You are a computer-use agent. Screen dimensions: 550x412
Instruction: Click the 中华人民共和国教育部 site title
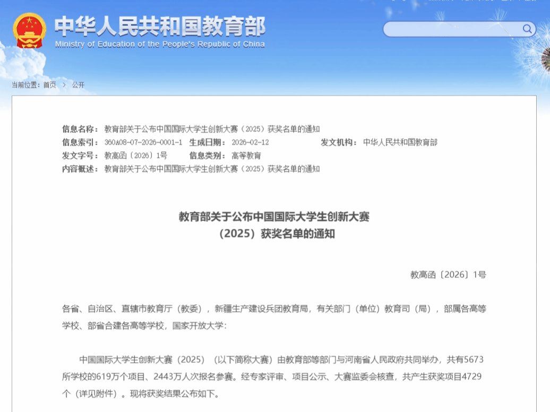[x=160, y=26]
